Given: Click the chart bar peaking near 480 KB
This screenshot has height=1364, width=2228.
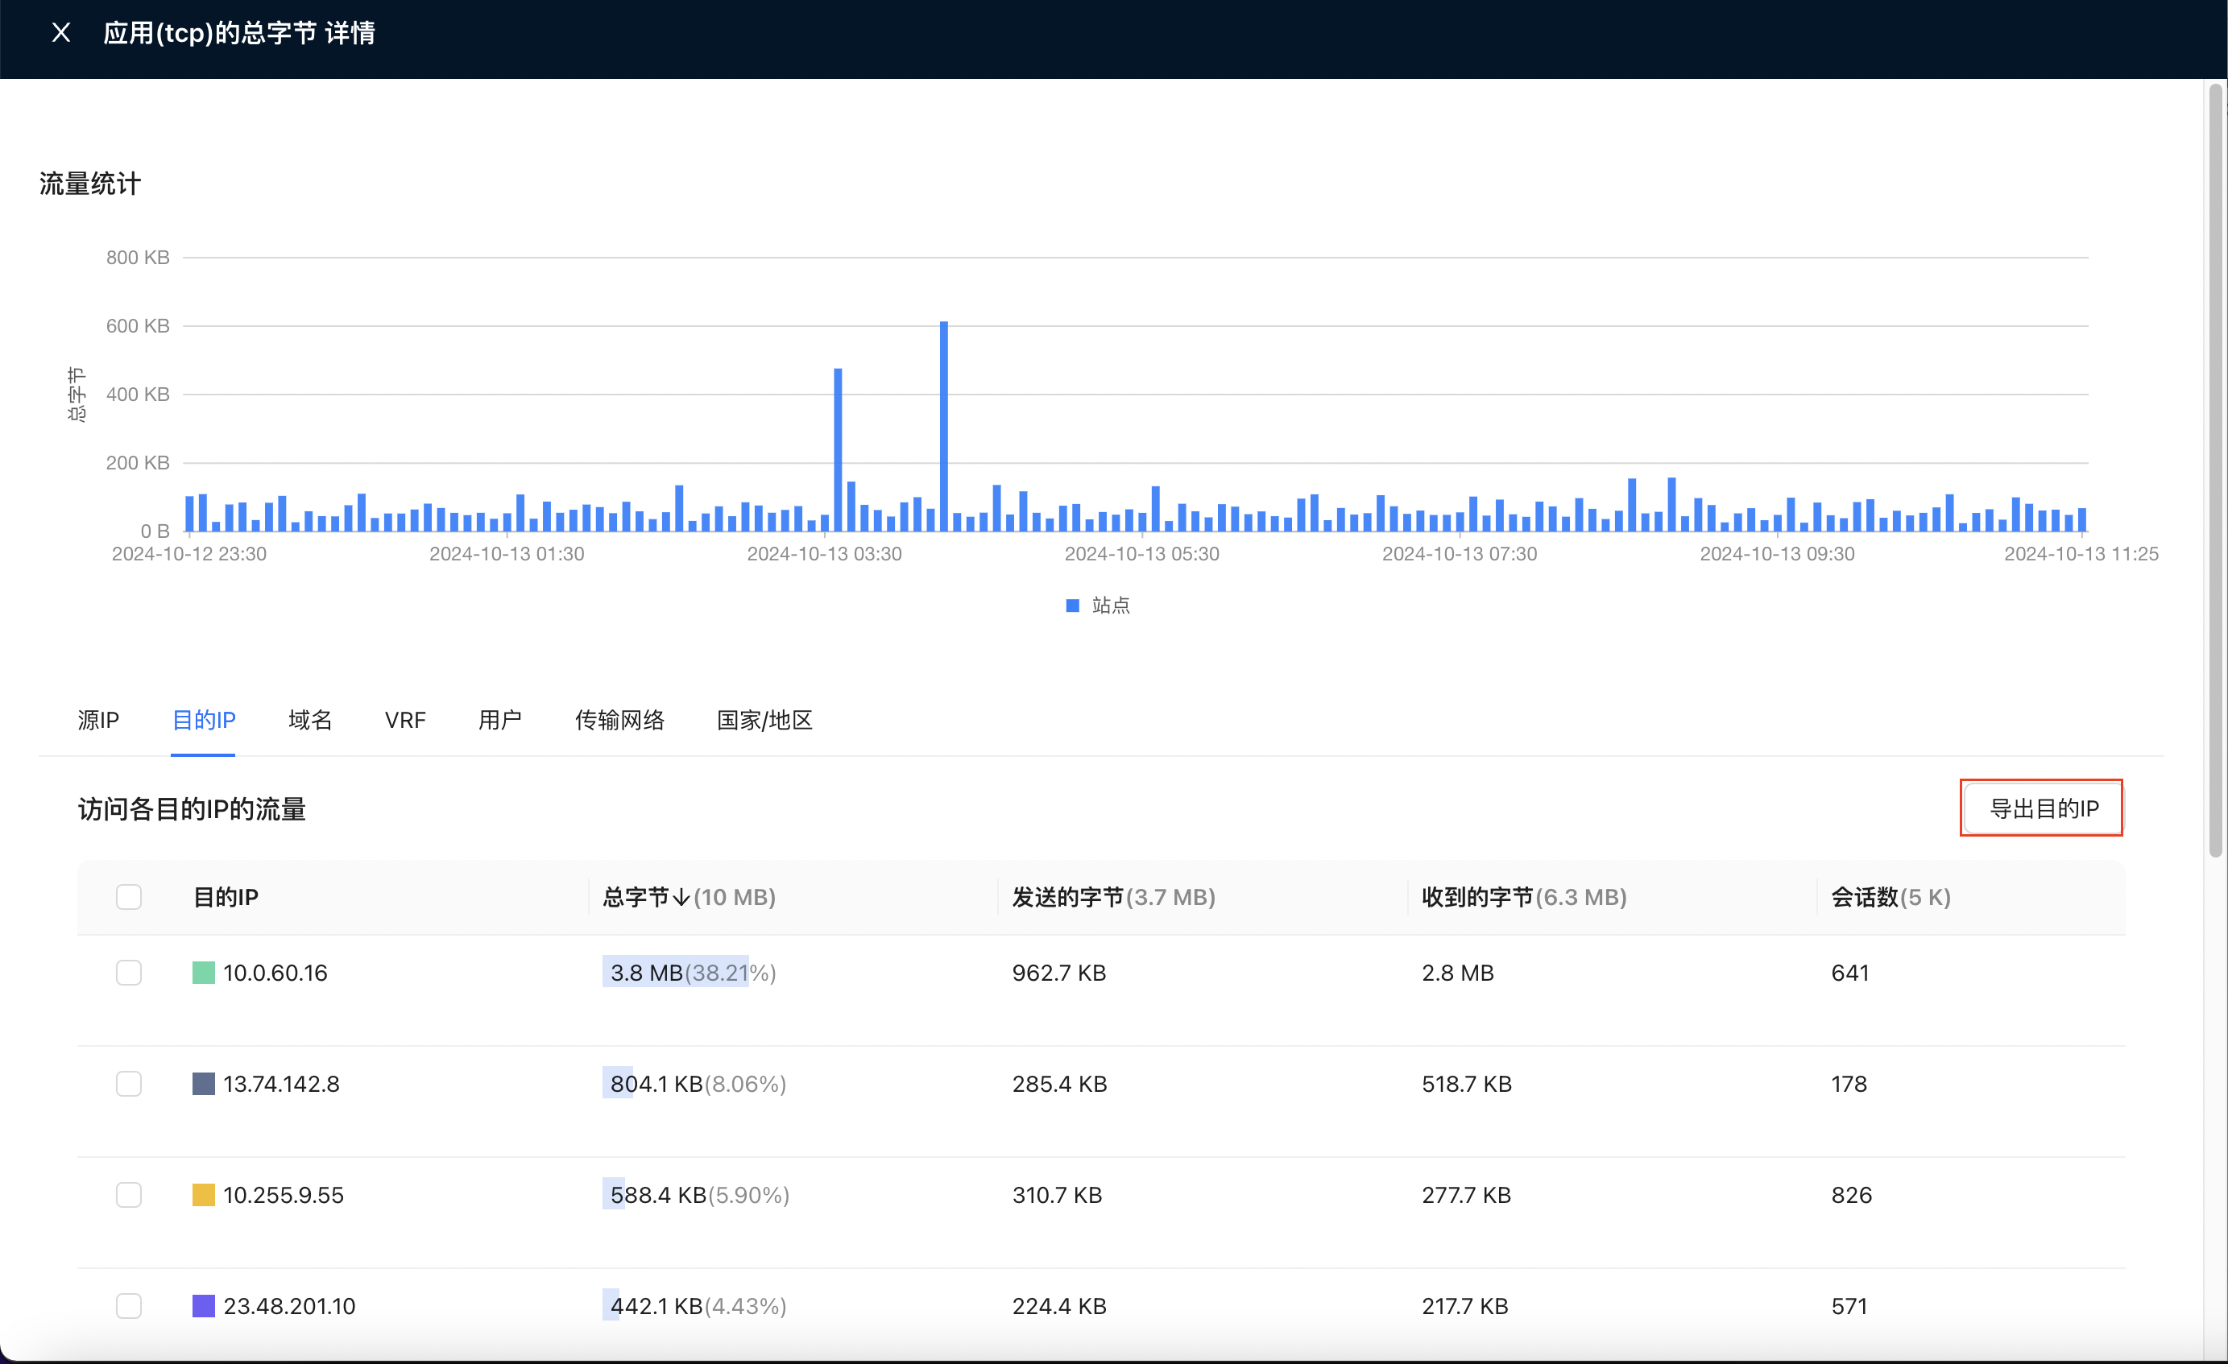Looking at the screenshot, I should (x=839, y=450).
